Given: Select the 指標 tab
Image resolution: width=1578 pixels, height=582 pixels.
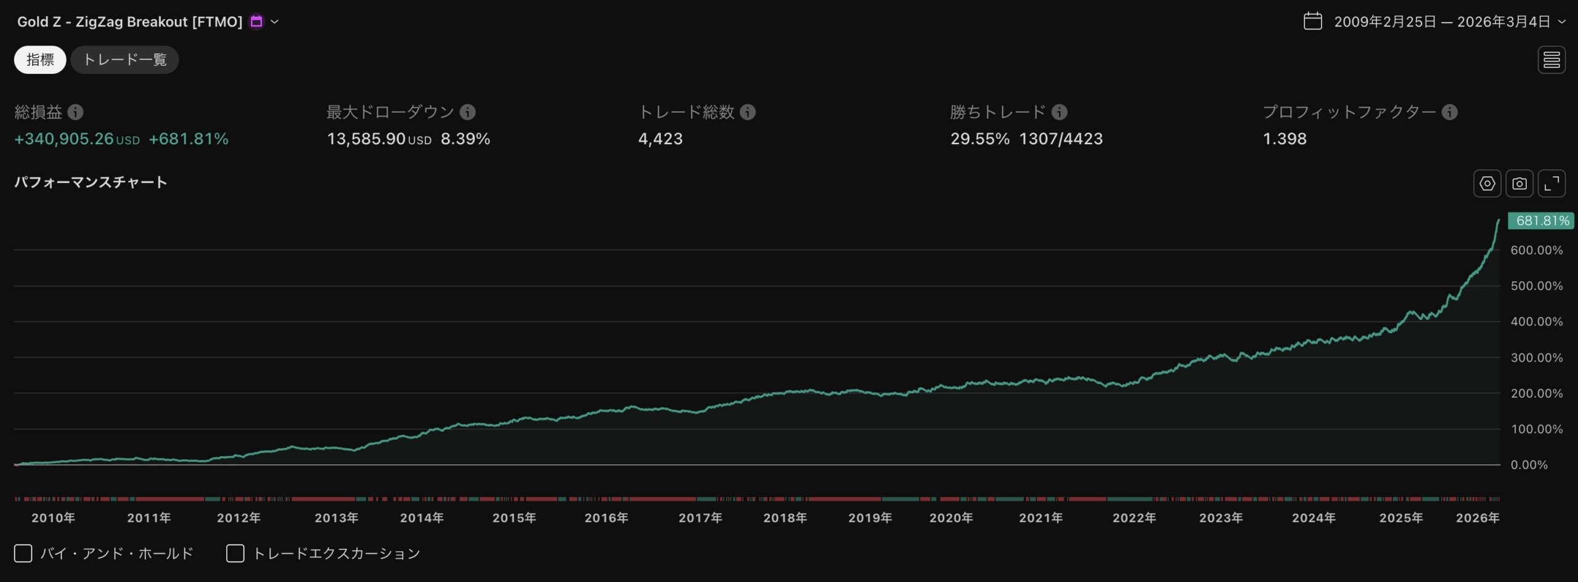Looking at the screenshot, I should click(40, 59).
